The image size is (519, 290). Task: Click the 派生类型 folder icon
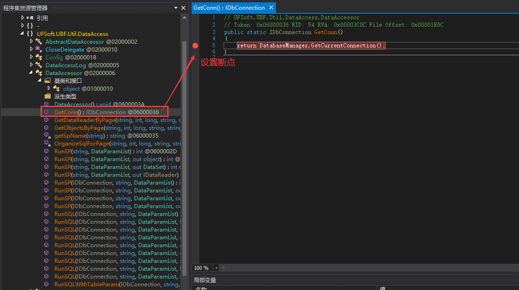point(47,97)
